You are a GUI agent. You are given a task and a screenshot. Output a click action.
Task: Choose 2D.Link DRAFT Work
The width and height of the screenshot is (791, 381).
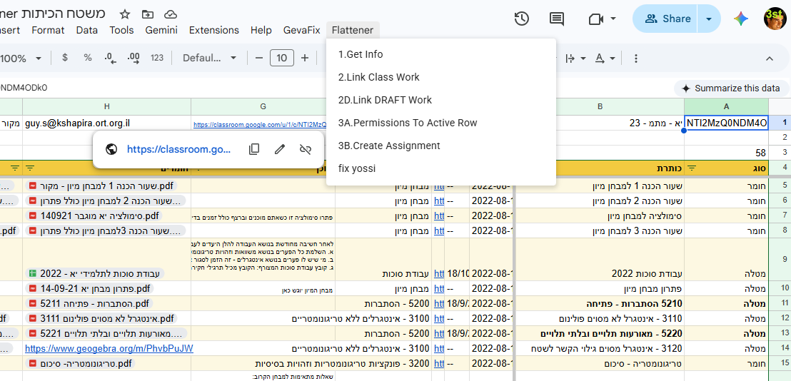click(441, 100)
